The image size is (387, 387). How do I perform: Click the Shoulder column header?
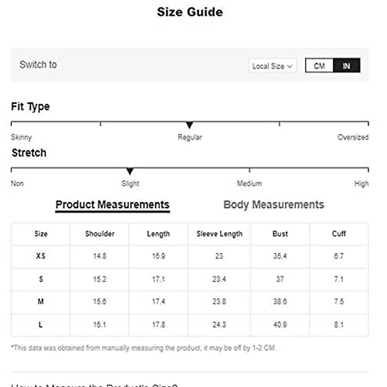click(x=100, y=234)
